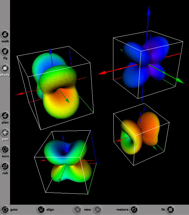
Task: Click the blue-green saddle shape at bottom
Action: (x=68, y=160)
